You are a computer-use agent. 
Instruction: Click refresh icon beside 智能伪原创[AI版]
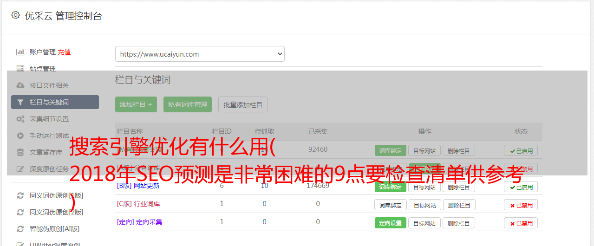20,229
